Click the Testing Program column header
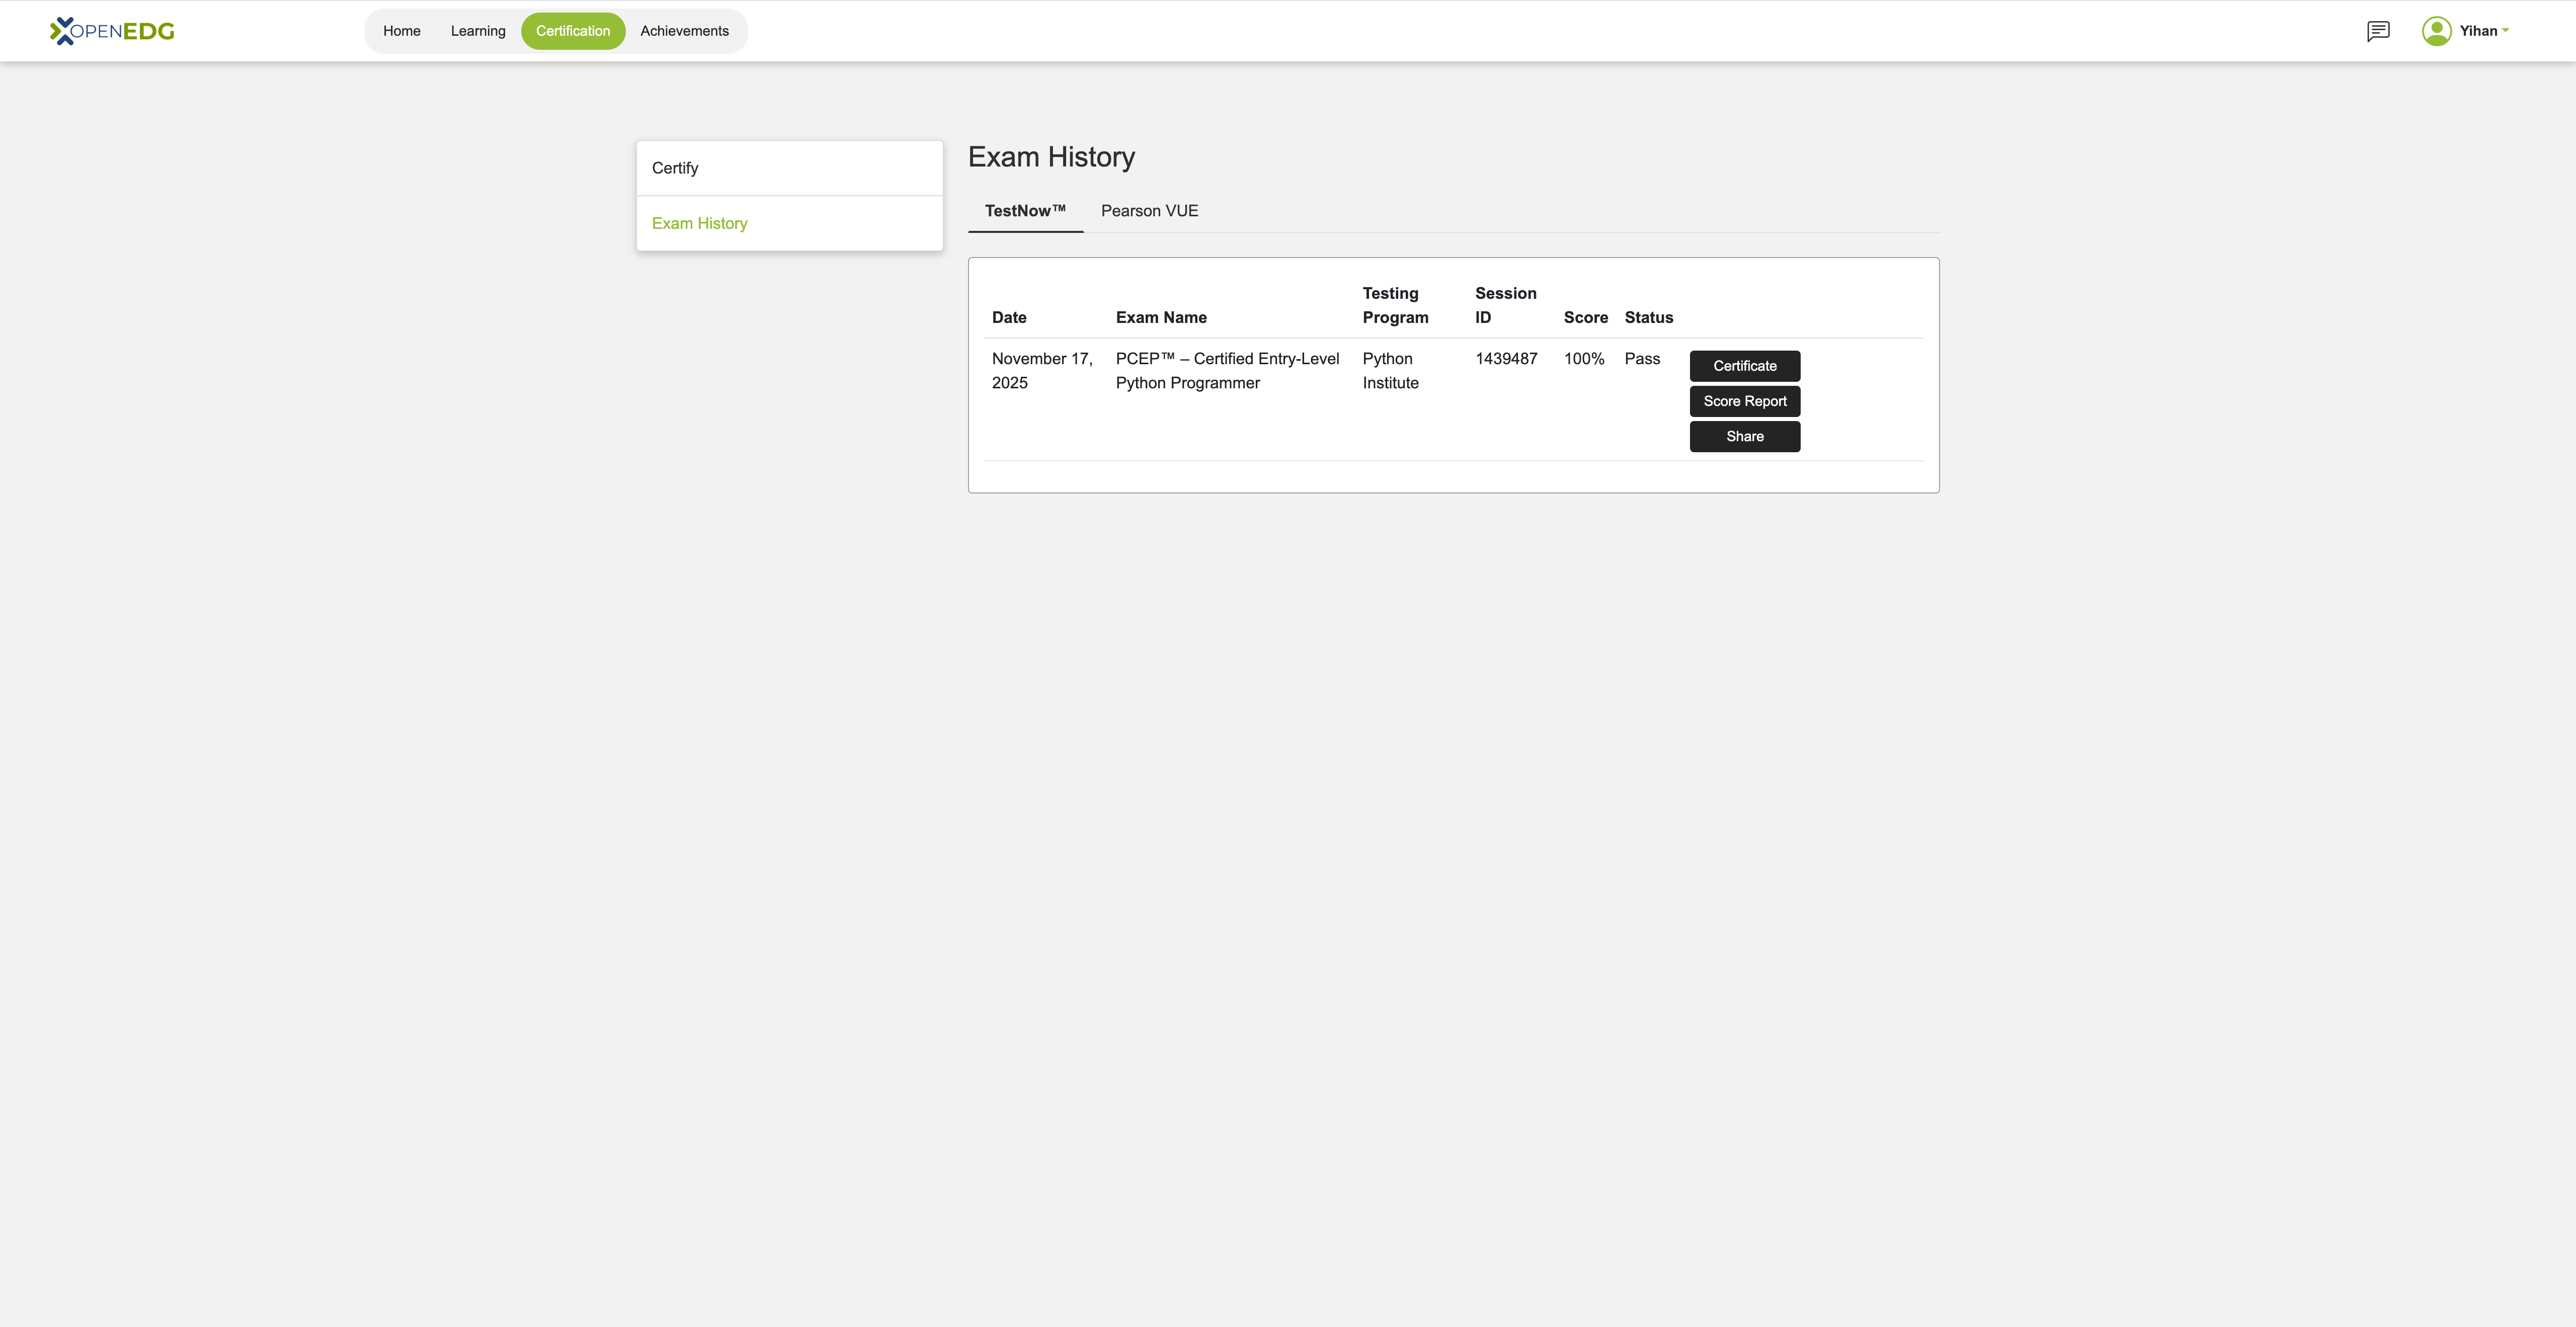The image size is (2576, 1327). tap(1395, 305)
